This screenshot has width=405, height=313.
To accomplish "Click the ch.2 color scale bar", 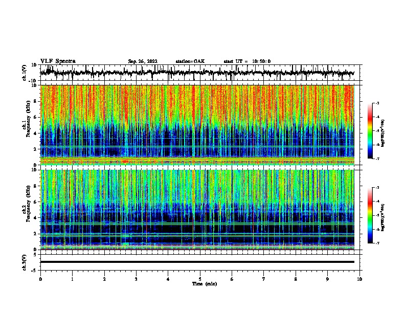I will pos(370,215).
